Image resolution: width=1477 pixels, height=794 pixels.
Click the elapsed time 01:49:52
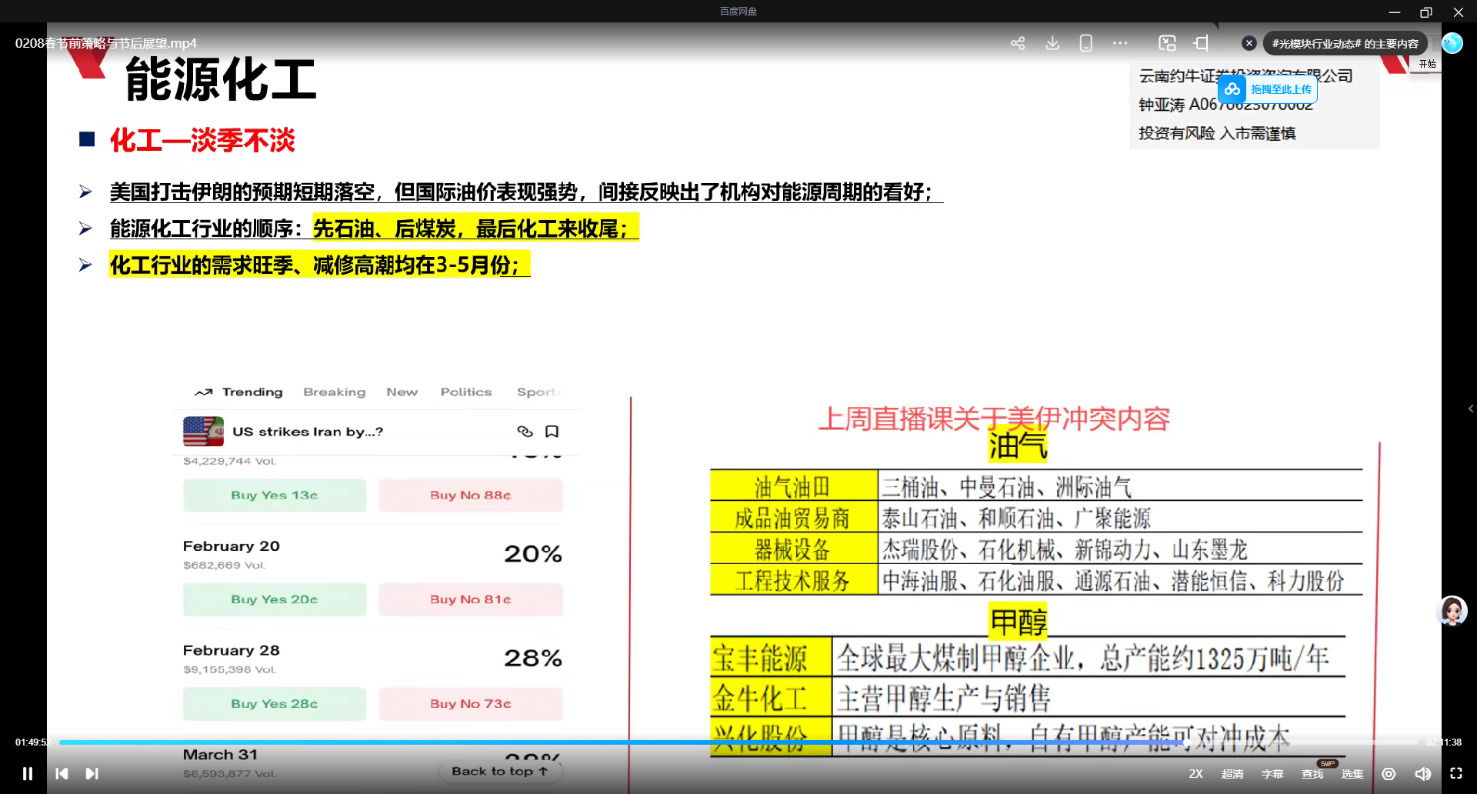pos(32,742)
